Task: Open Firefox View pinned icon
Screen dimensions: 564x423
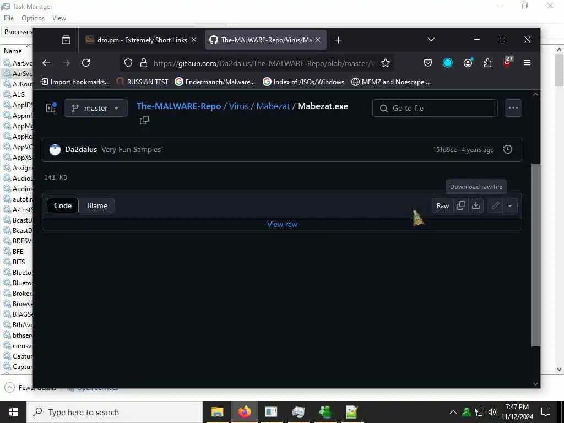Action: pos(66,40)
